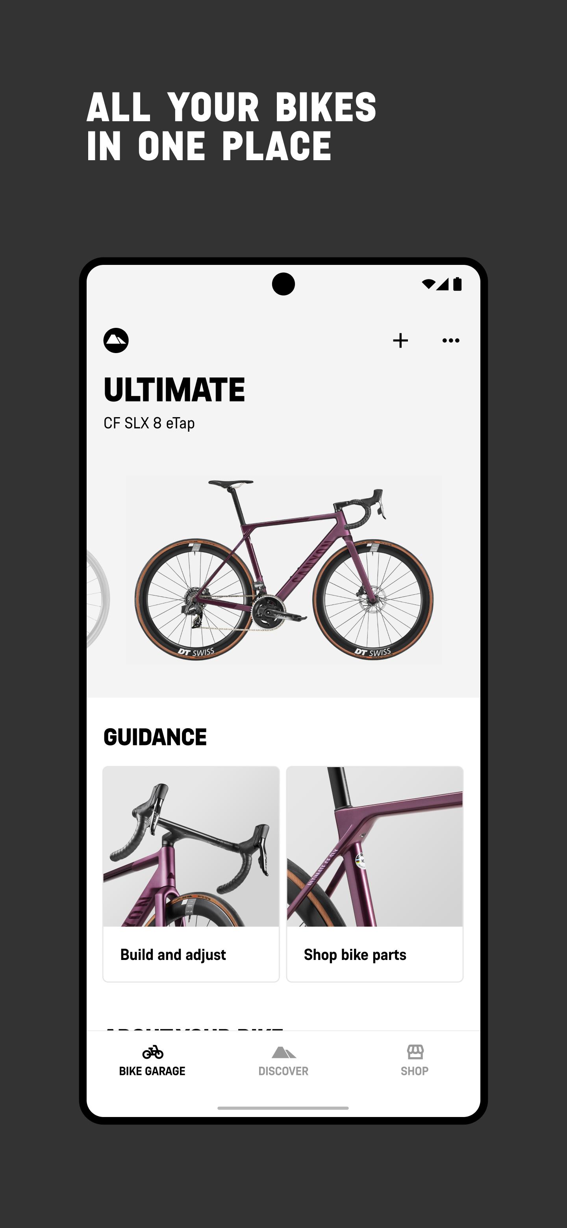Switch to the Discover tab

[283, 1071]
